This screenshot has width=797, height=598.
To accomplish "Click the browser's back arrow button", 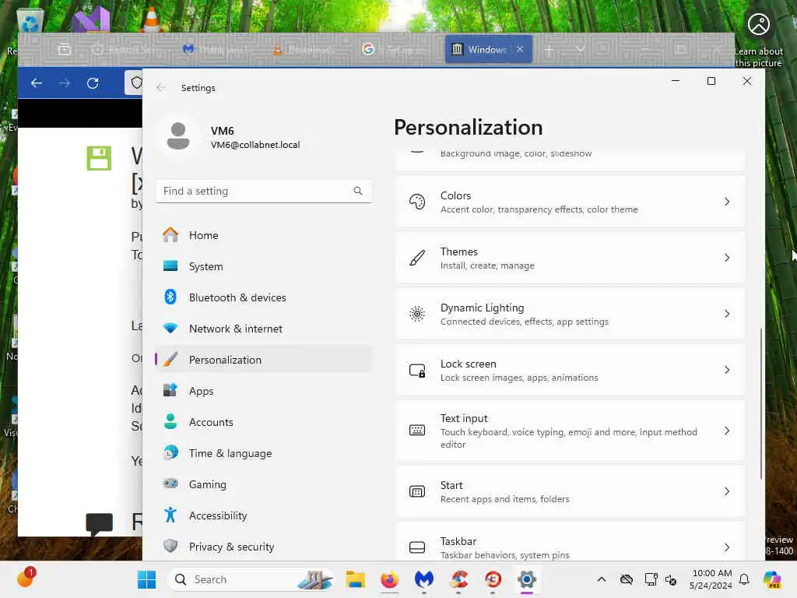I will click(x=37, y=83).
